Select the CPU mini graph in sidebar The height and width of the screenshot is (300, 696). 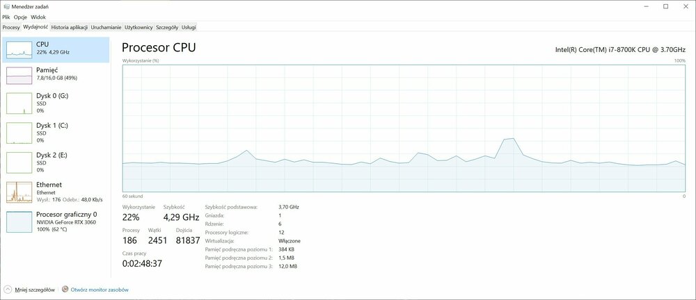click(19, 48)
